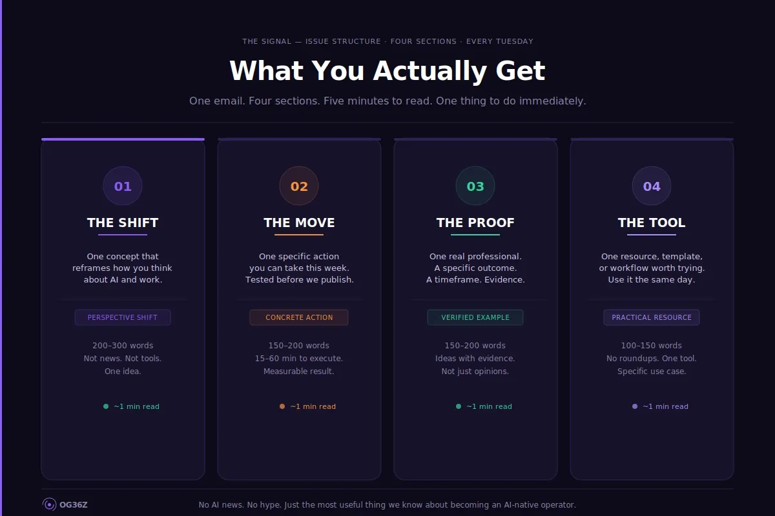Select the 04 circle badge above THE TOOL
775x516 pixels.
[652, 186]
